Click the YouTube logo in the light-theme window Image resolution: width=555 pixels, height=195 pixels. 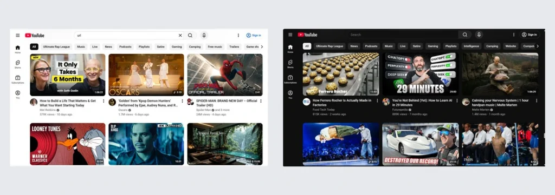(35, 35)
